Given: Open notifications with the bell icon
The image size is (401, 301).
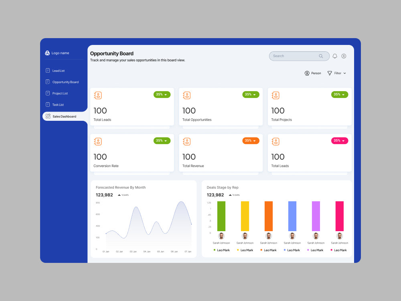Looking at the screenshot, I should [x=335, y=56].
